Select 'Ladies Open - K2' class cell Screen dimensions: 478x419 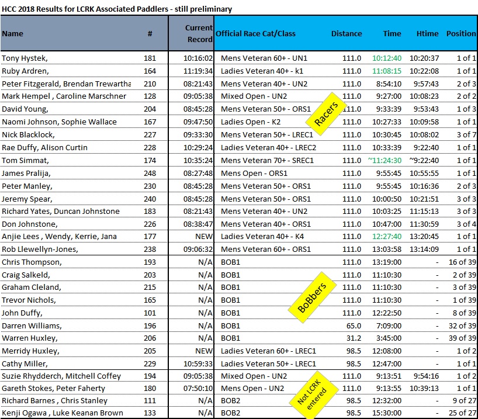tap(251, 122)
